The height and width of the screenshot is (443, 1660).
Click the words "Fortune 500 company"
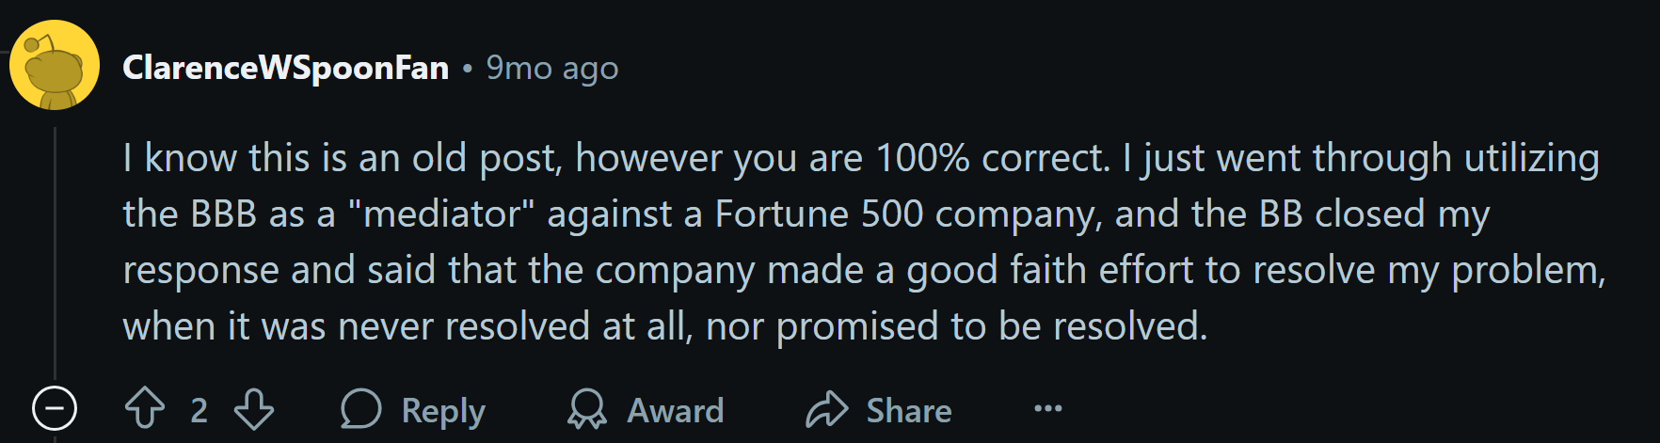(x=908, y=214)
